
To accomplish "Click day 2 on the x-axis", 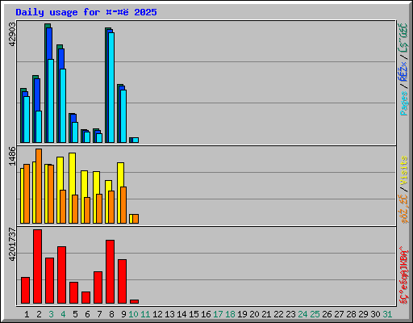I will tap(39, 314).
